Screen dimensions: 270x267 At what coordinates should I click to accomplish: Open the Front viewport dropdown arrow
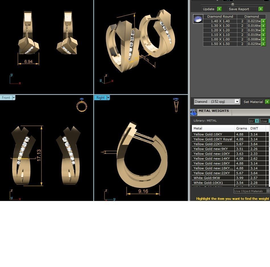tap(14, 98)
